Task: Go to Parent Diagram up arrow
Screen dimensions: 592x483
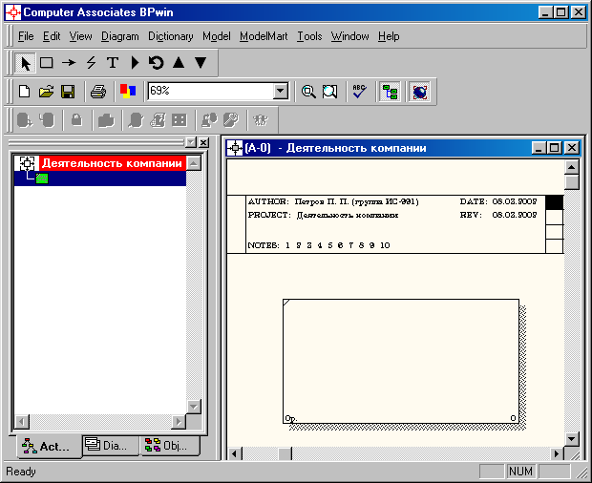Action: [x=179, y=63]
